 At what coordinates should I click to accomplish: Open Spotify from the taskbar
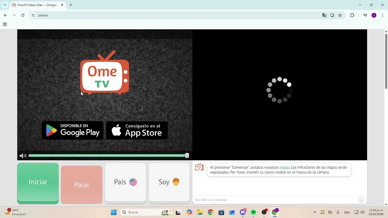click(x=253, y=212)
